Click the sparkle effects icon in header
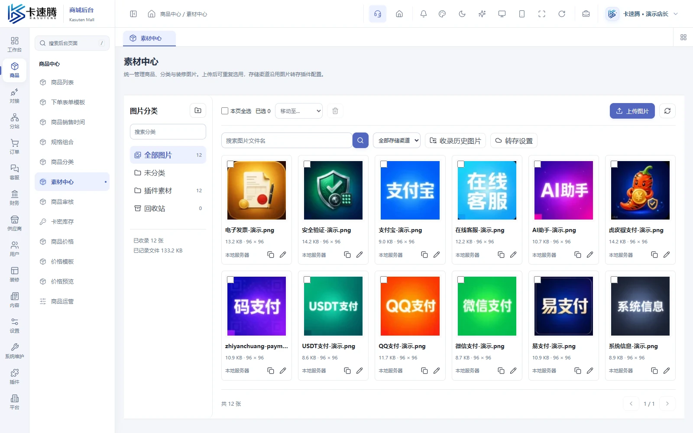 pyautogui.click(x=482, y=14)
